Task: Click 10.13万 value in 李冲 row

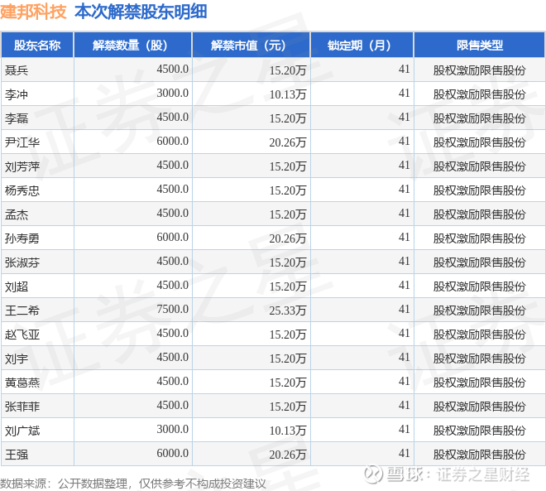Action: pos(288,94)
